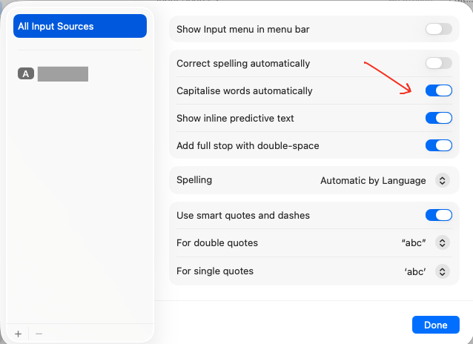The width and height of the screenshot is (473, 344).
Task: Enable Show Input menu in menu bar
Action: pyautogui.click(x=438, y=30)
